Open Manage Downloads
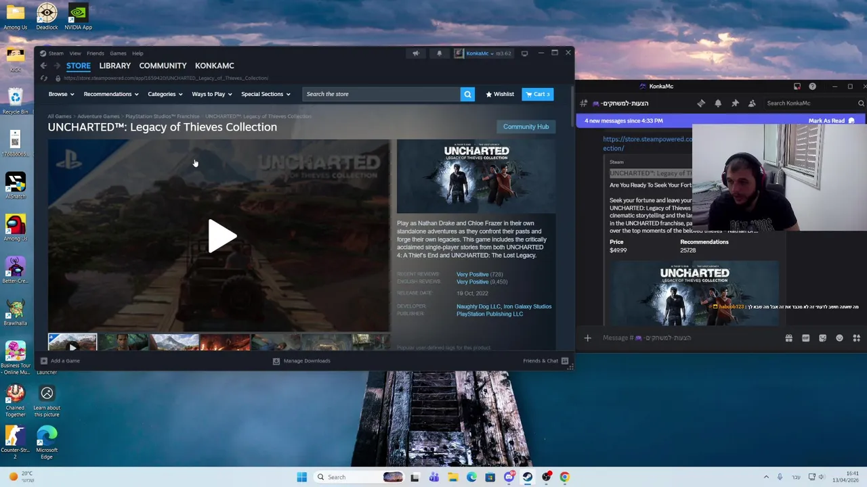Screen dimensions: 867x487 301,361
